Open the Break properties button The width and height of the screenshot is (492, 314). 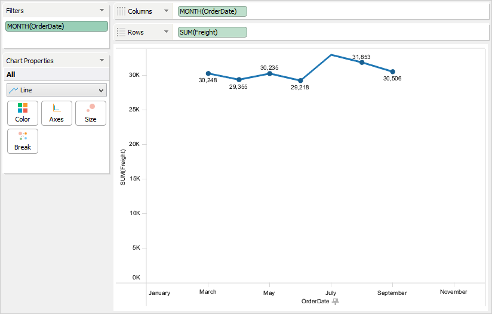click(x=23, y=141)
